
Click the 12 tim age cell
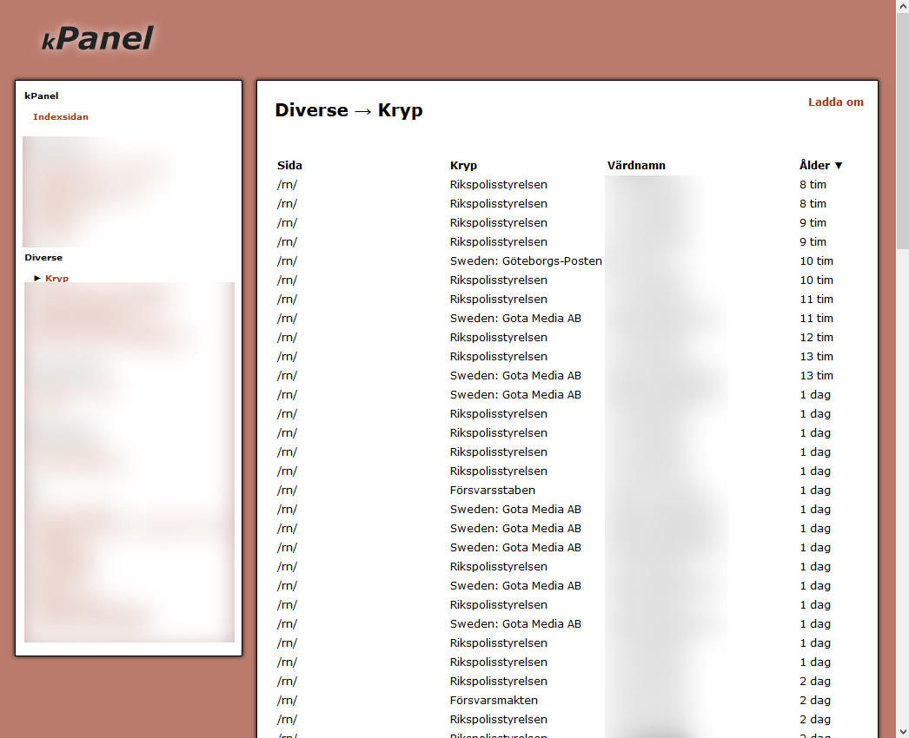816,338
